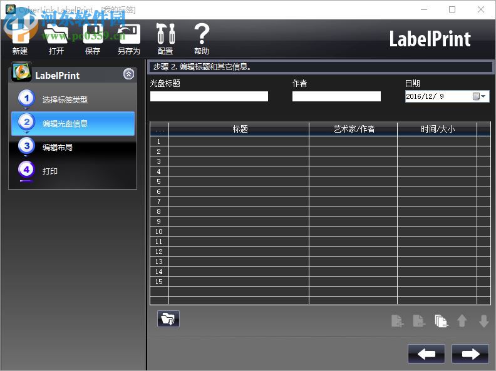Click the 标题 column header

239,129
